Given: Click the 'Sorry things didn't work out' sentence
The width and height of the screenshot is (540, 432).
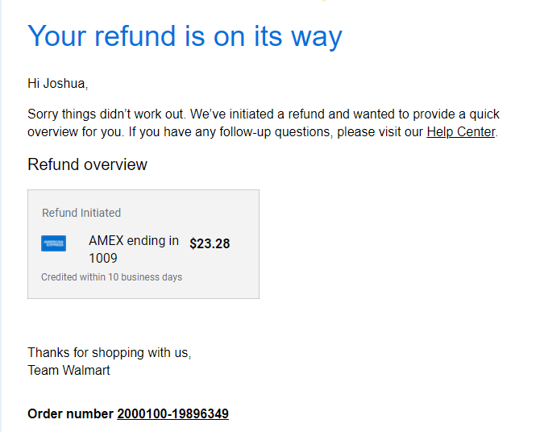Looking at the screenshot, I should [106, 114].
